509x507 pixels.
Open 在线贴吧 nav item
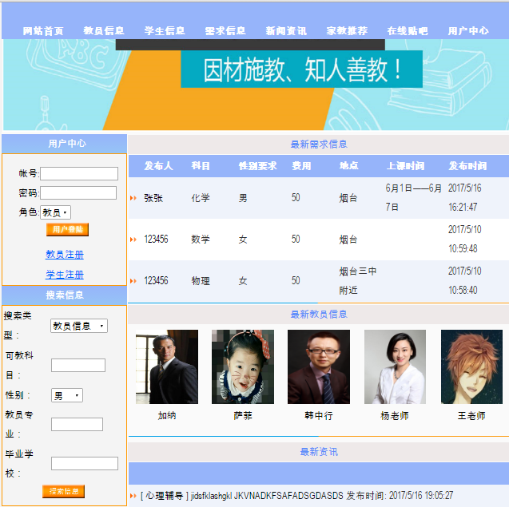coord(408,31)
